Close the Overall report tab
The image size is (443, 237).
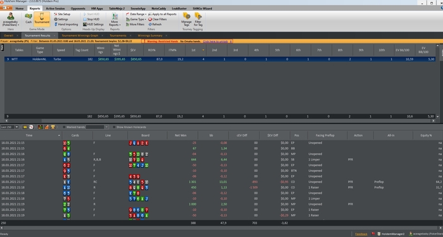point(17,35)
